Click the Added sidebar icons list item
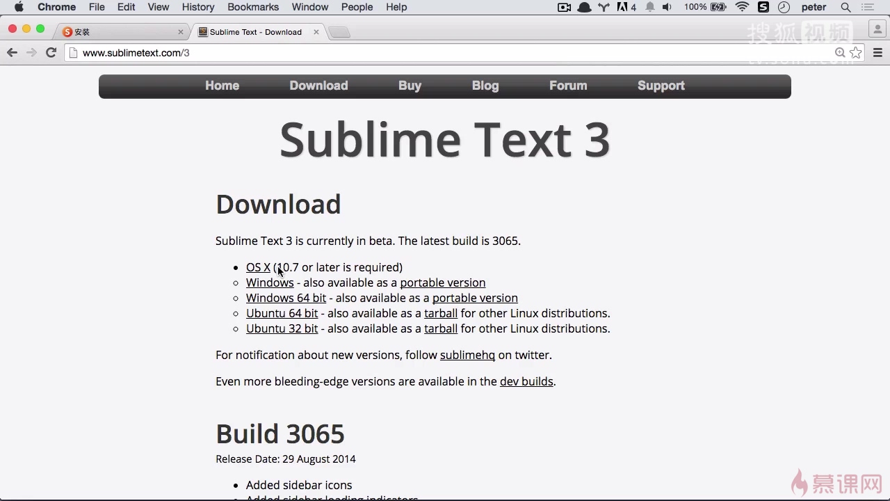This screenshot has width=890, height=501. [x=299, y=485]
